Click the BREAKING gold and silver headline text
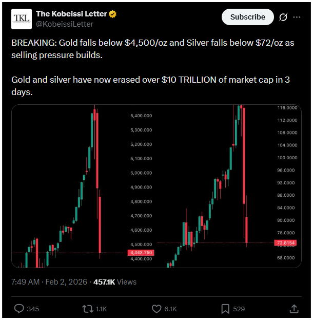Viewport: 313px width, 320px height. point(153,49)
